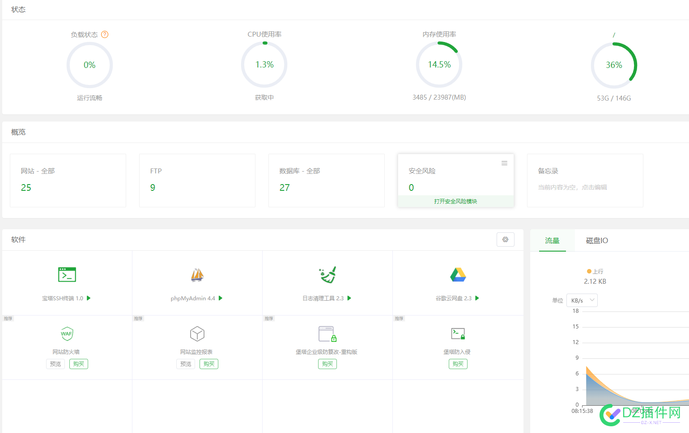
Task: Click the 日志清理工具 2.3 label
Action: coord(323,298)
